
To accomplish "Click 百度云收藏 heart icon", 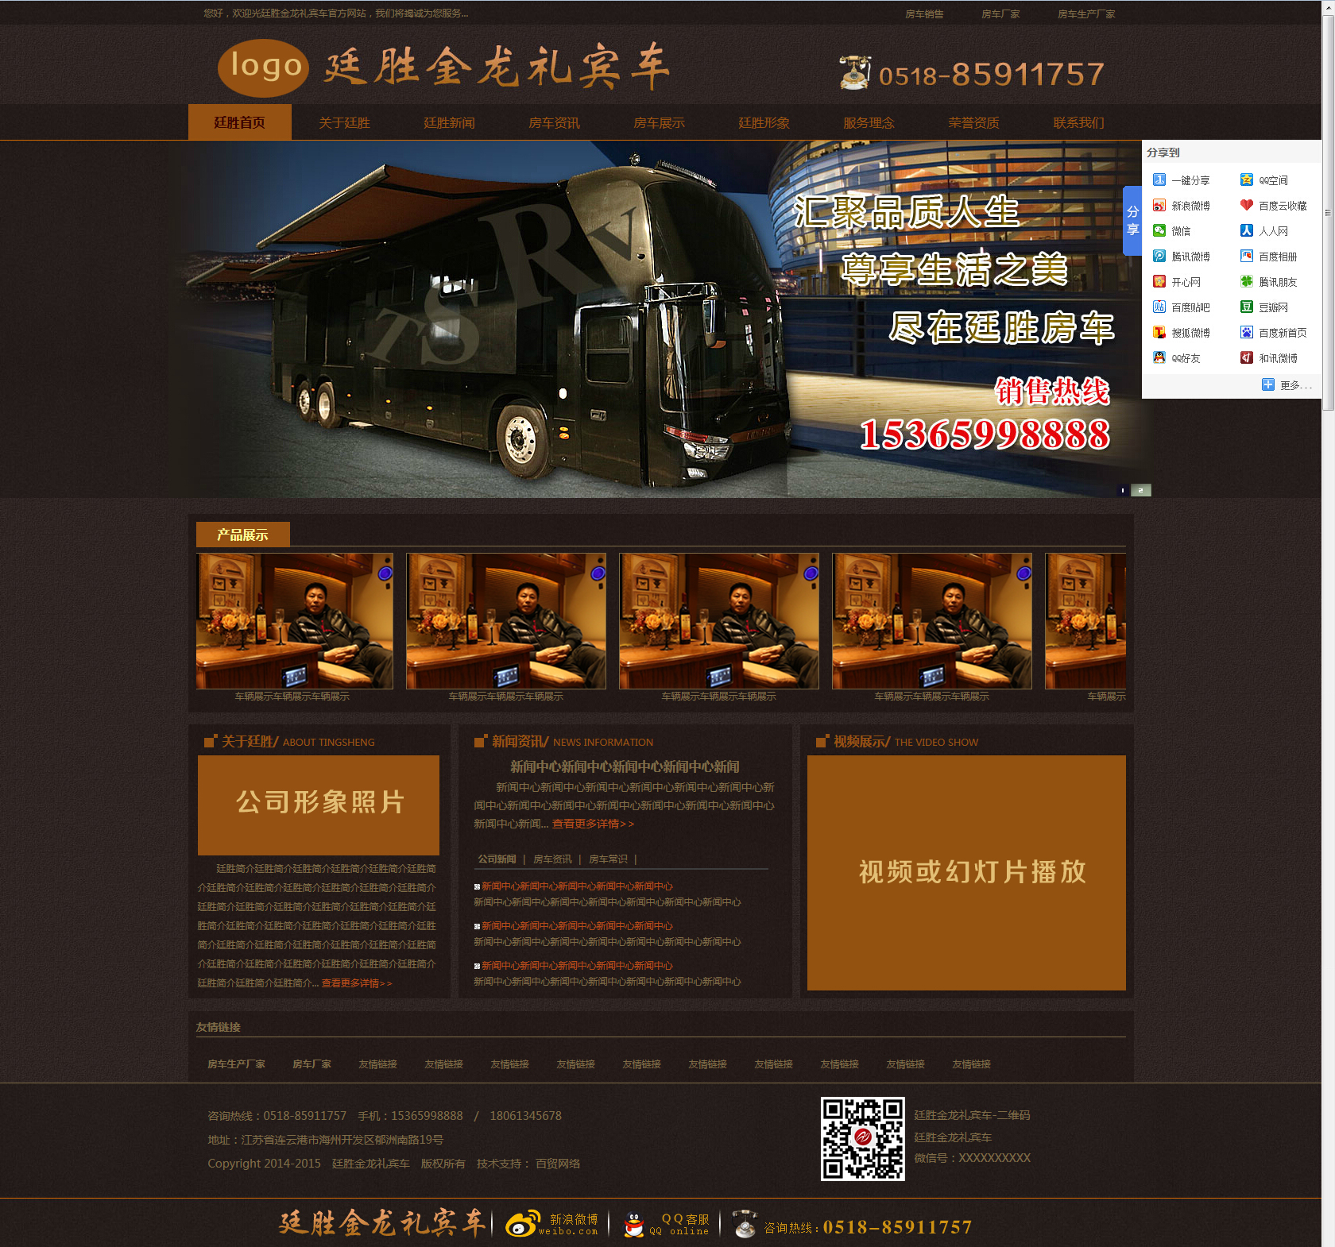I will (1247, 206).
